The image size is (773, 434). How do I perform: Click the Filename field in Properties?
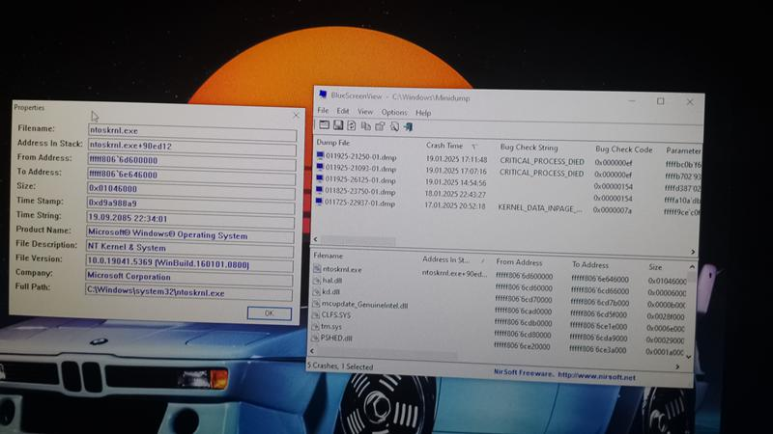coord(192,130)
